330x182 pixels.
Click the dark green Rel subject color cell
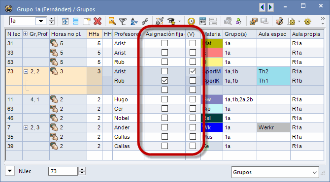(x=212, y=118)
